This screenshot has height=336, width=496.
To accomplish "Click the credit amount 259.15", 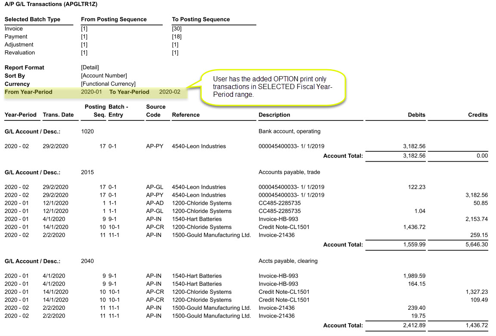I will tap(479, 235).
